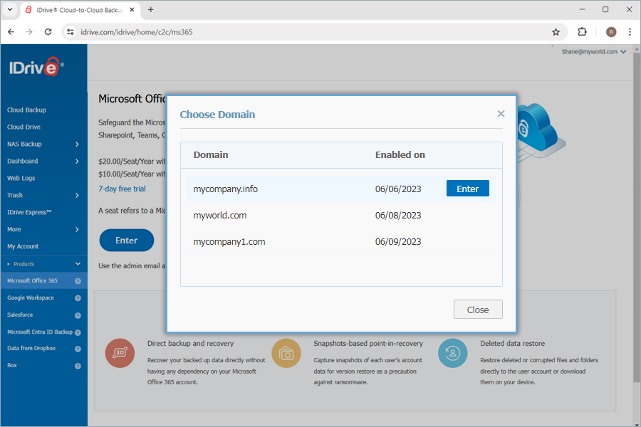Click the Domain column header
The width and height of the screenshot is (641, 427).
click(211, 155)
